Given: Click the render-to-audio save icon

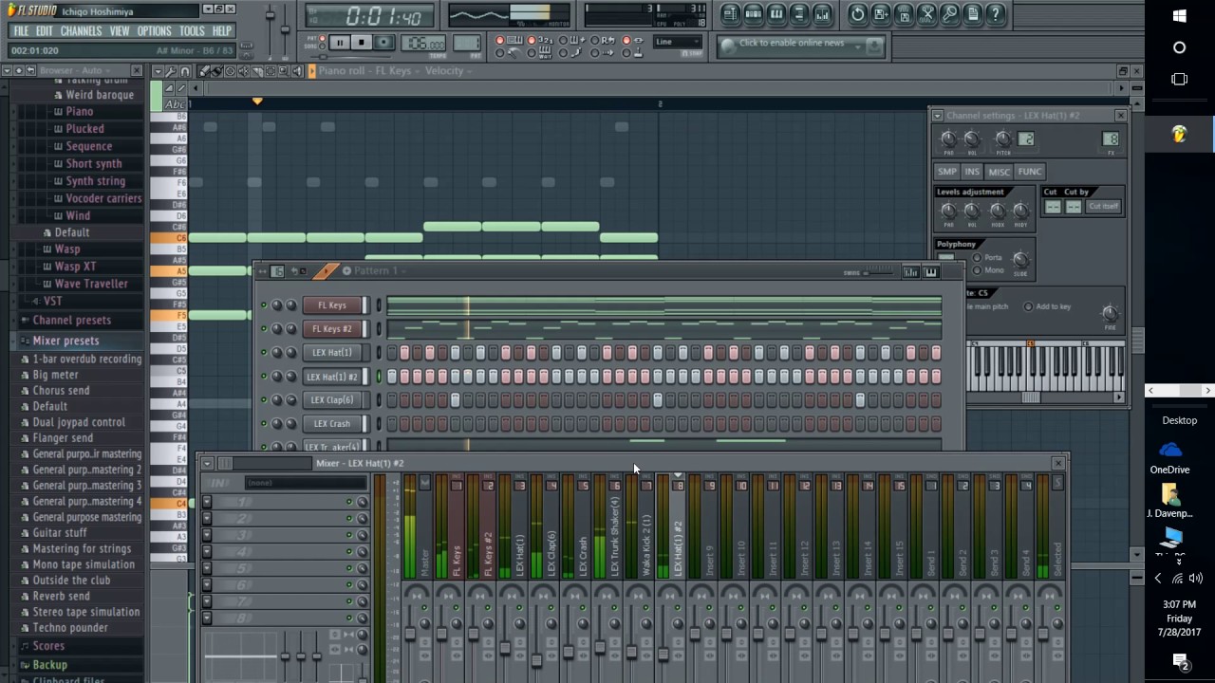Looking at the screenshot, I should coord(904,14).
